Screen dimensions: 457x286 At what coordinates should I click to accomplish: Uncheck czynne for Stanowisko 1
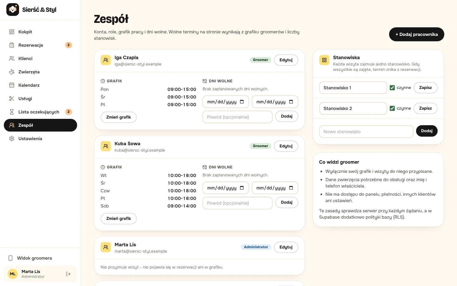pos(392,88)
